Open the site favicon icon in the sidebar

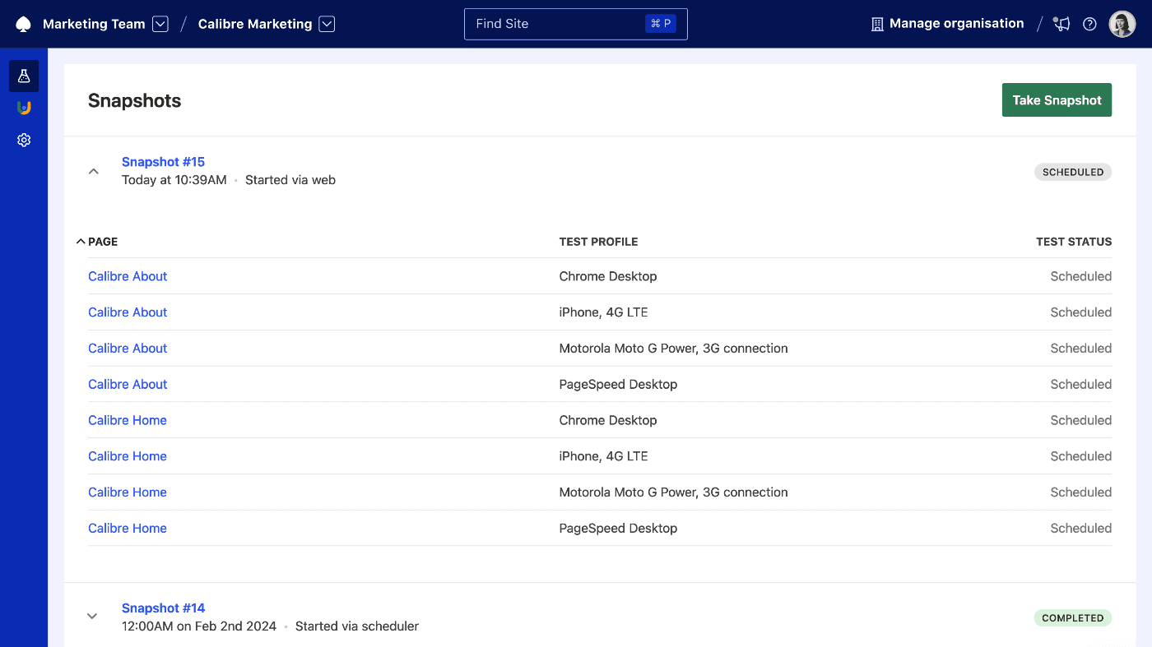pyautogui.click(x=23, y=107)
